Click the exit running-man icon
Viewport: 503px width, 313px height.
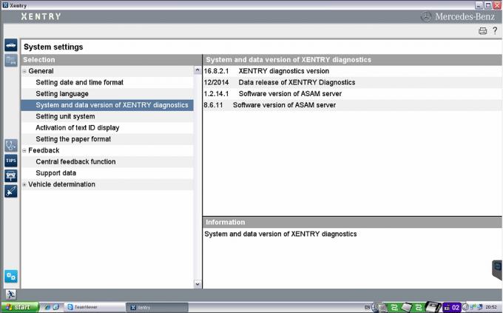pos(11,295)
